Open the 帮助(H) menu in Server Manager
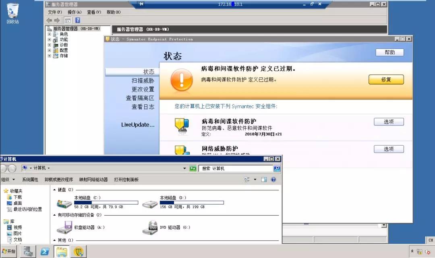Image resolution: width=435 pixels, height=258 pixels. click(114, 12)
